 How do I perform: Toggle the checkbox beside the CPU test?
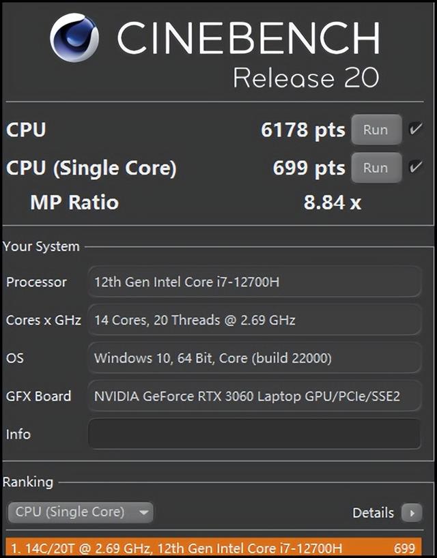coord(416,129)
